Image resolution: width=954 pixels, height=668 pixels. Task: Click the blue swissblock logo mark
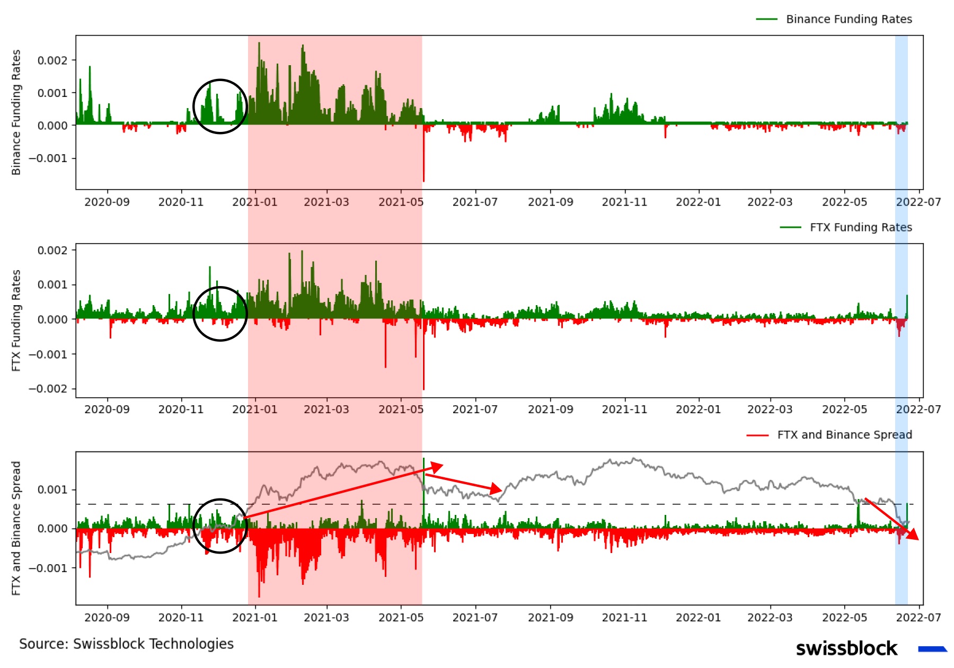pyautogui.click(x=932, y=648)
